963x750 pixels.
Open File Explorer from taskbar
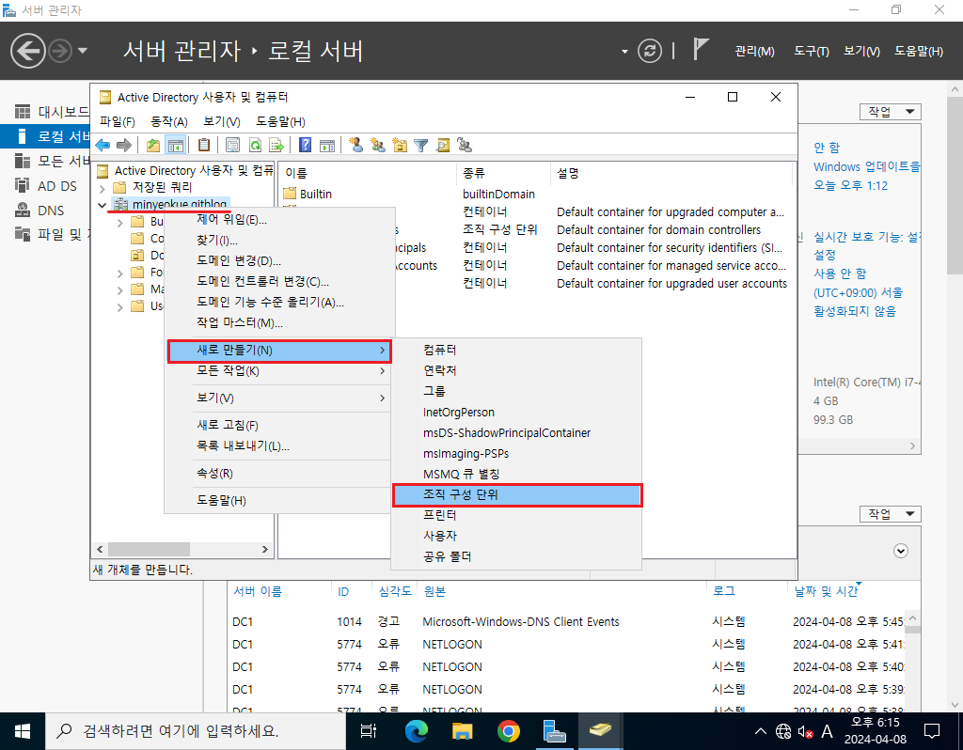coord(462,731)
